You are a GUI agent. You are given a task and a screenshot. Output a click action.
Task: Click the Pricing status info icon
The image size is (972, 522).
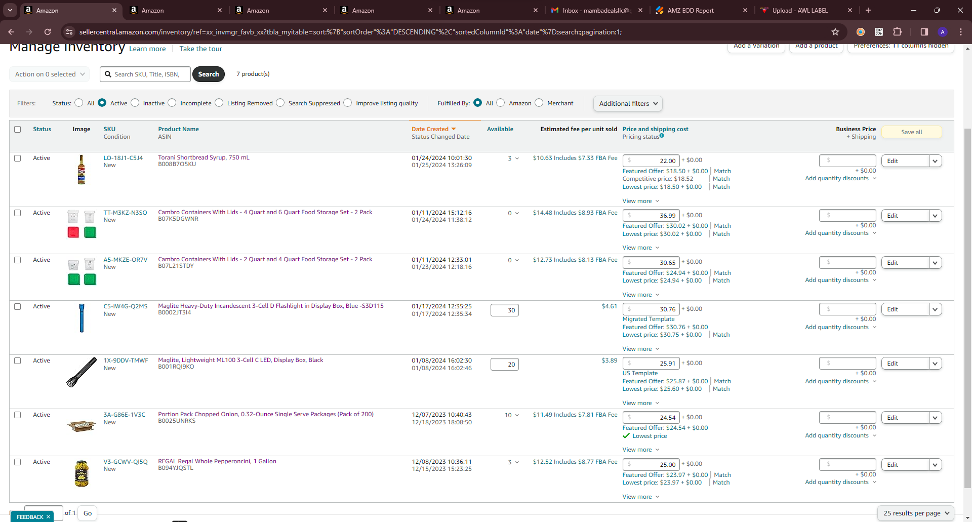tap(662, 136)
